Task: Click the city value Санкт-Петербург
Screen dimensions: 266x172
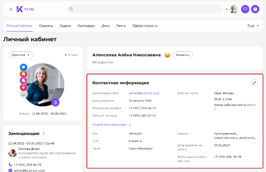Action: click(x=141, y=149)
